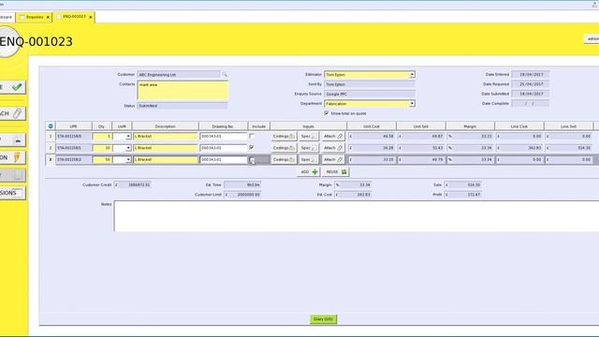Screen dimensions: 599x337
Task: Click the Customer Credit value field
Action: 133,185
